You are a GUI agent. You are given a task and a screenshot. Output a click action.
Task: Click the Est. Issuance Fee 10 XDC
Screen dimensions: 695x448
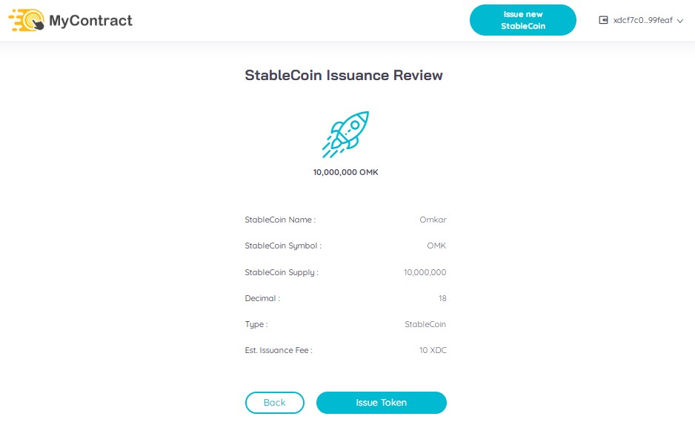point(433,350)
